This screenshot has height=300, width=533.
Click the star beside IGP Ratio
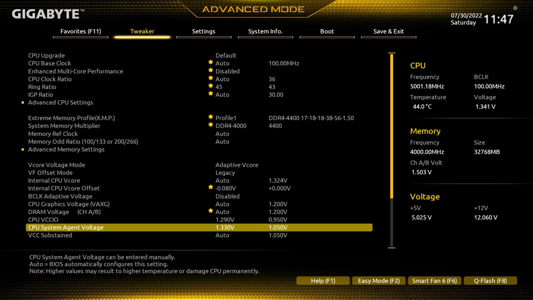[210, 94]
